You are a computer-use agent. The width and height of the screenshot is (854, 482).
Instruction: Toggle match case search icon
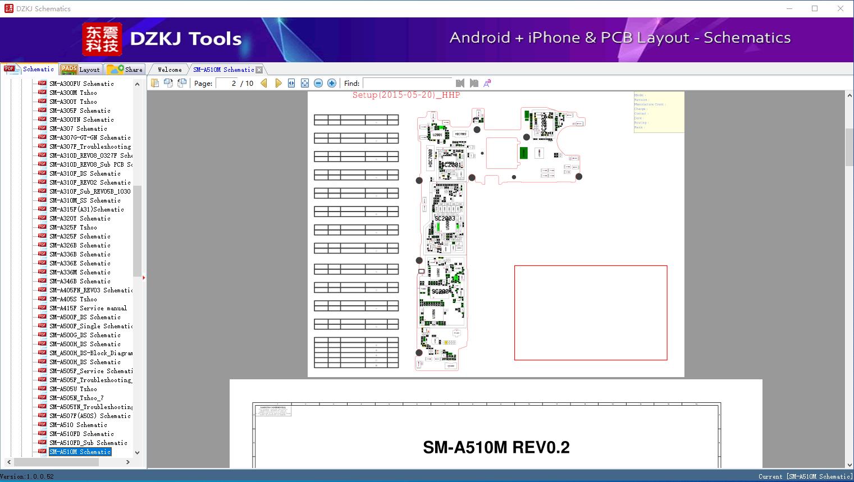click(487, 83)
